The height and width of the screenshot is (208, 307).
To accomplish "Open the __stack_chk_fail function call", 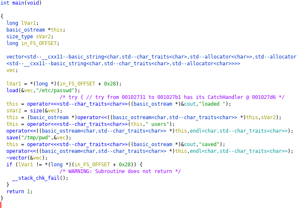I will (x=36, y=178).
